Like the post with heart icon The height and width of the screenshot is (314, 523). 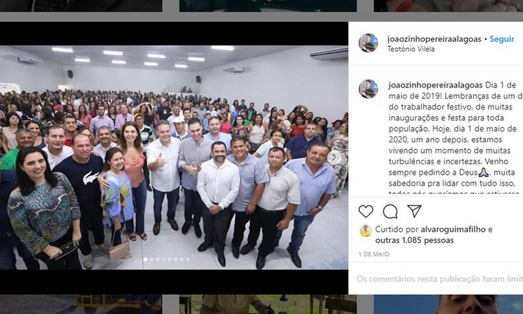click(x=366, y=211)
